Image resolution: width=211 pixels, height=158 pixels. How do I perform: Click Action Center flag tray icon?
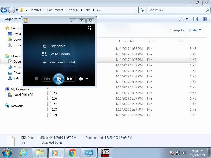[171, 153]
